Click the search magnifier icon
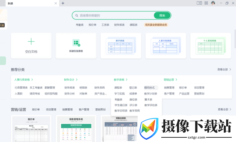 tap(77, 15)
